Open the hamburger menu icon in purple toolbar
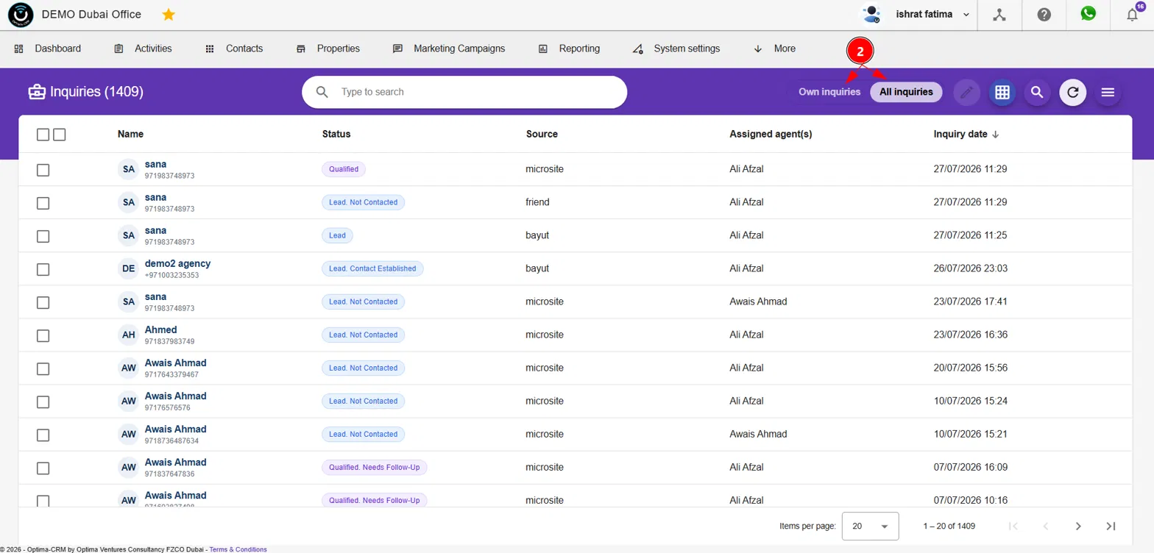The image size is (1154, 553). (x=1108, y=93)
